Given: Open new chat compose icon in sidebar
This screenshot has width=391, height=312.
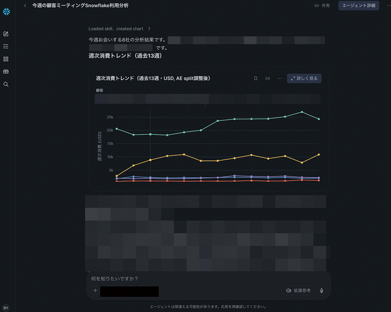Looking at the screenshot, I should (6, 34).
